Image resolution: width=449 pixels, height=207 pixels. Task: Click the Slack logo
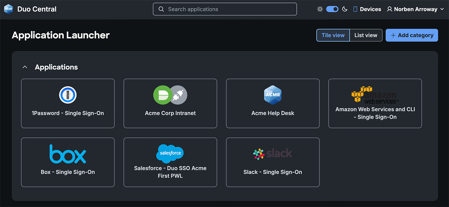tap(273, 154)
